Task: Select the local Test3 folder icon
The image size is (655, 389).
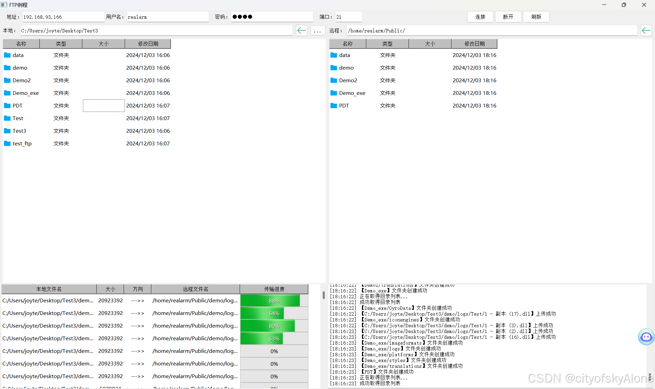Action: (x=7, y=131)
